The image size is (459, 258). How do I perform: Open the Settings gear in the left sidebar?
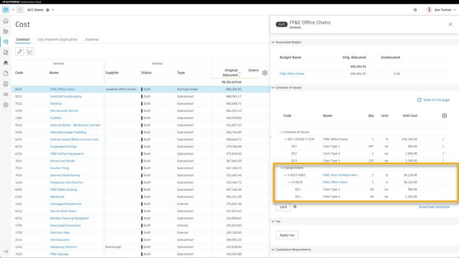coord(5,105)
